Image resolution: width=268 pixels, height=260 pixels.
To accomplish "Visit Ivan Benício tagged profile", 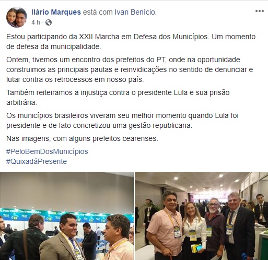I will (135, 12).
